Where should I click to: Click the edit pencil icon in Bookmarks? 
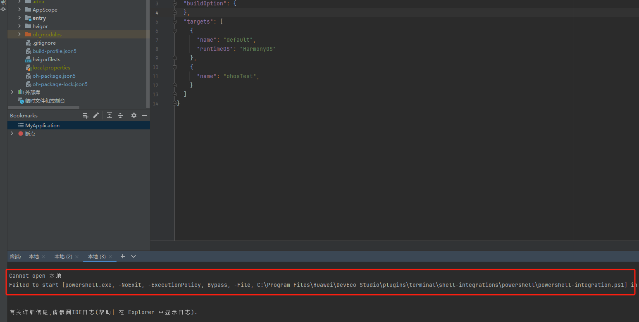(96, 115)
